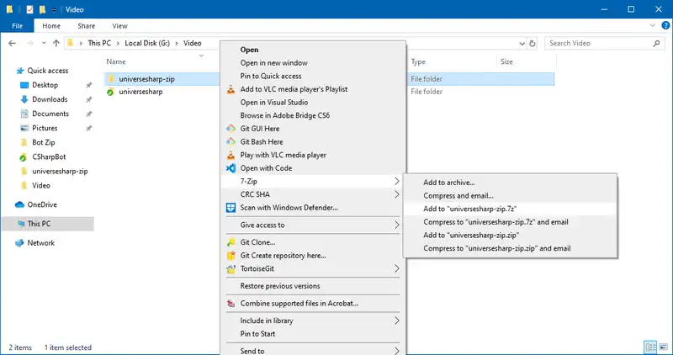
Task: Open the File ribbon tab
Action: pos(19,26)
